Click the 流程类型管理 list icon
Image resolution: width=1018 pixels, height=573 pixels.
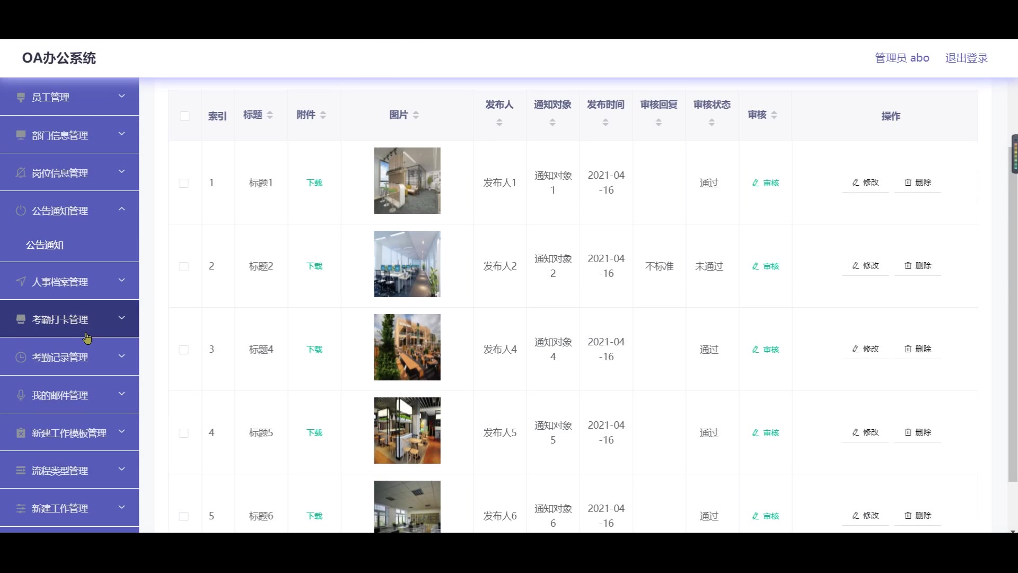(x=21, y=471)
